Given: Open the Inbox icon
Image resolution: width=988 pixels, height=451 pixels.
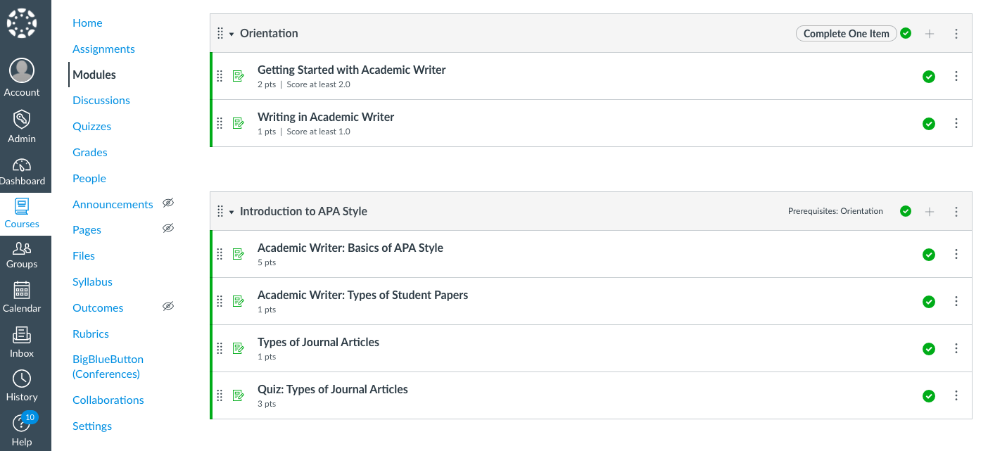Looking at the screenshot, I should point(22,336).
